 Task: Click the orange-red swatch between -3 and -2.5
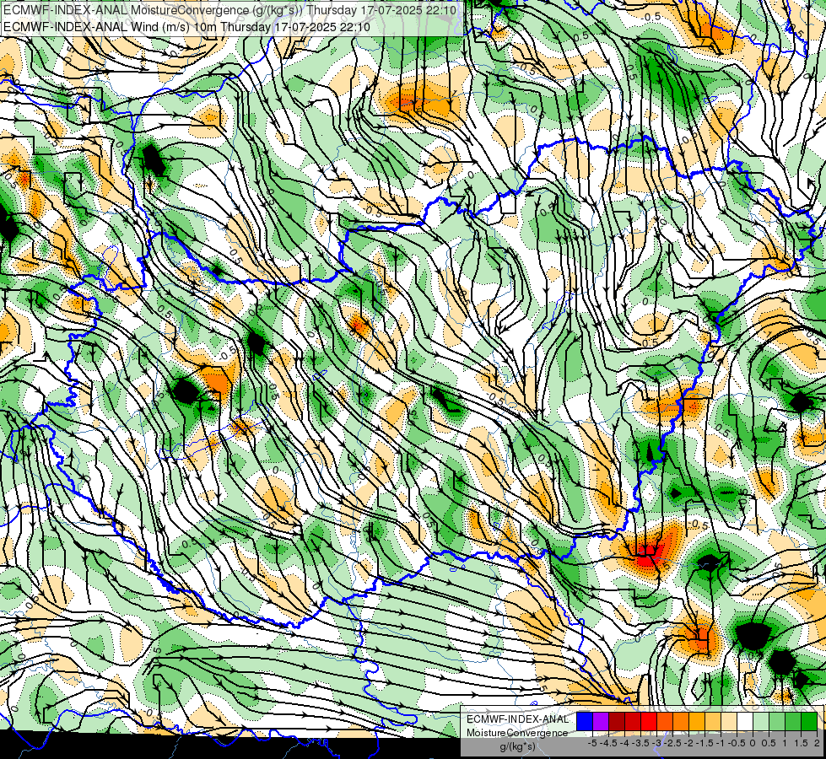coord(665,721)
